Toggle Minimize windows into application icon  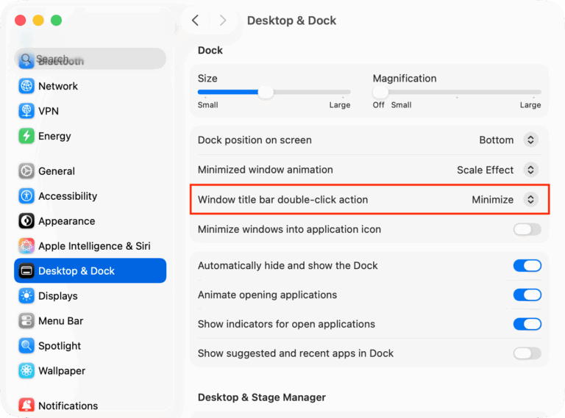(527, 229)
